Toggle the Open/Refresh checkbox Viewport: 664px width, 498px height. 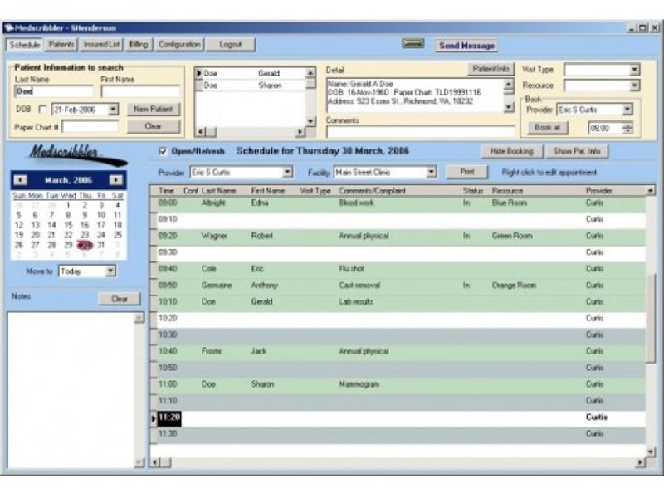(163, 151)
